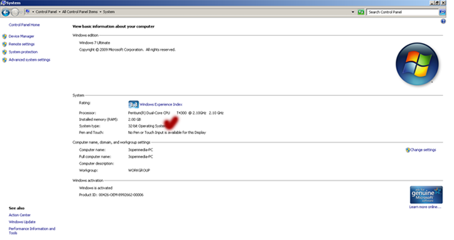Click the shield icon beside Device Manager
The height and width of the screenshot is (240, 454).
coord(4,36)
